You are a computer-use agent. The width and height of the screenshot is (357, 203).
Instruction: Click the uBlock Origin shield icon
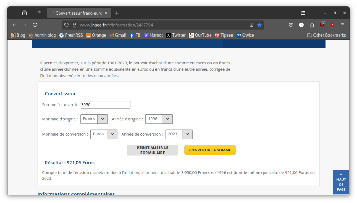pos(322,25)
